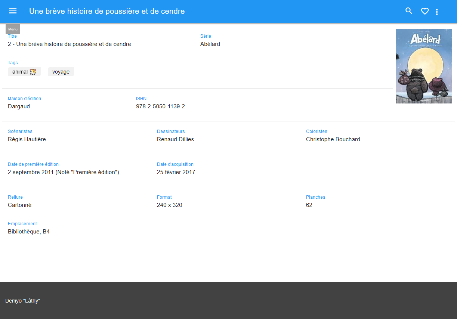The width and height of the screenshot is (457, 319).
Task: Click the album title text in details
Action: click(x=70, y=44)
